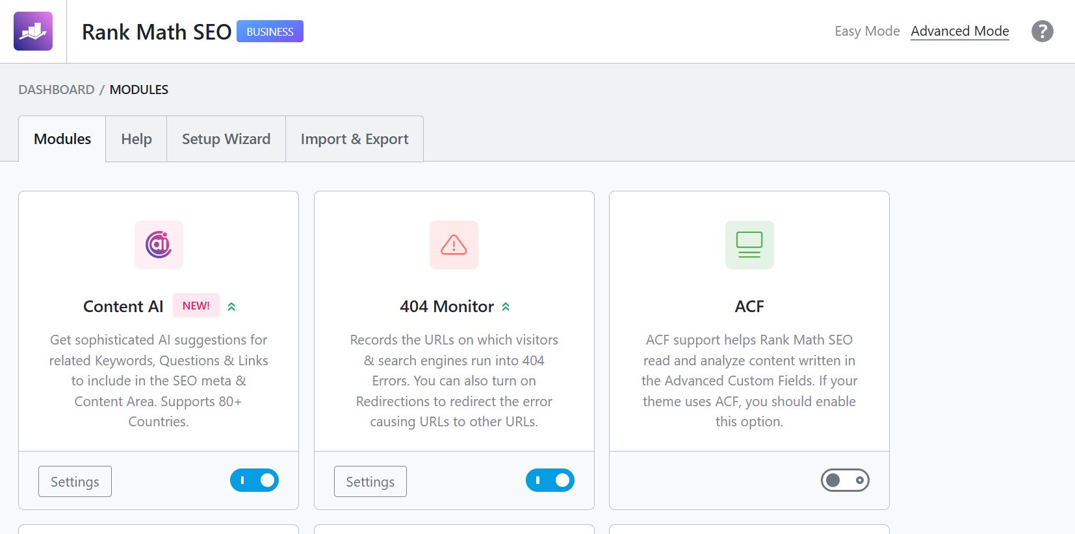Open the help question mark icon
The width and height of the screenshot is (1075, 534).
(x=1042, y=31)
